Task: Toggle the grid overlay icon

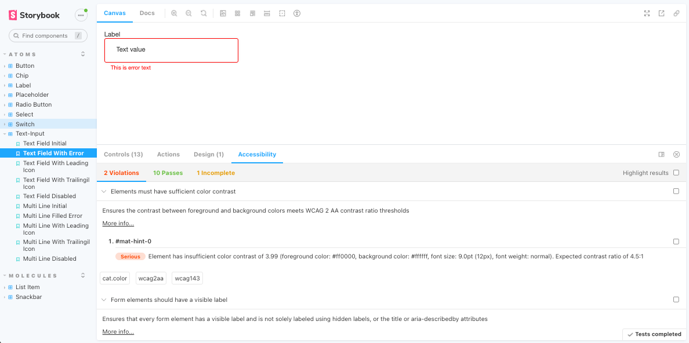Action: pos(238,13)
